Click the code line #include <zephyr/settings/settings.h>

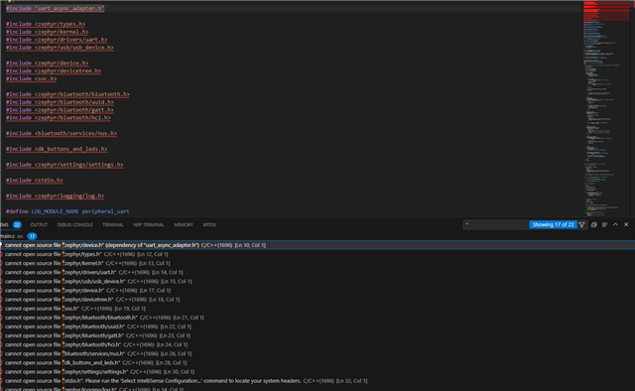64,165
